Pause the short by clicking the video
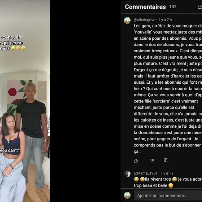The height and width of the screenshot is (202, 202). click(25, 101)
